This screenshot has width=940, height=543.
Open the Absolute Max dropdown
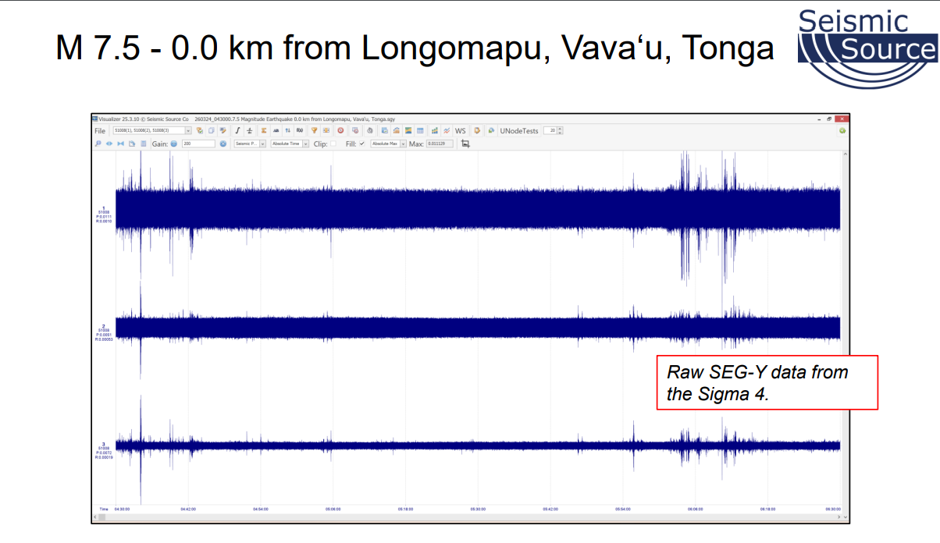[x=388, y=144]
